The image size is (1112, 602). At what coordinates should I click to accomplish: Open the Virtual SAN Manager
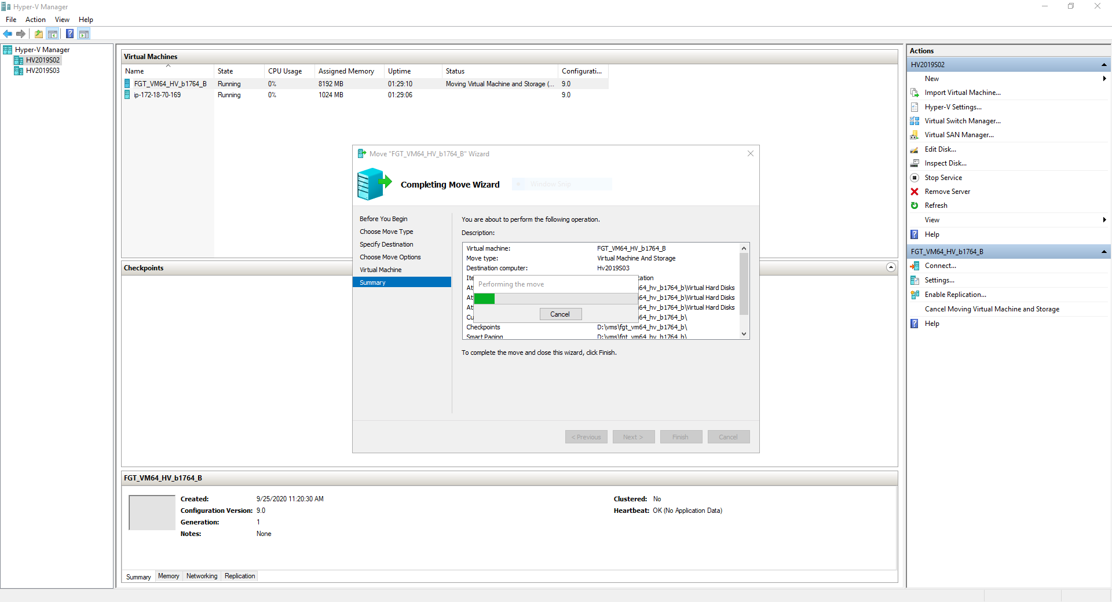click(x=958, y=135)
